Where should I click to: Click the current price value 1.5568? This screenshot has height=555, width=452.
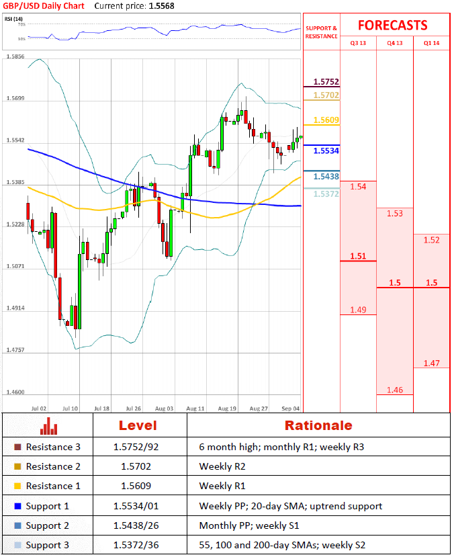(x=162, y=6)
